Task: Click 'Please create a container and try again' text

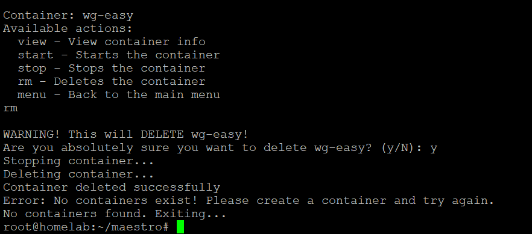Action: coord(350,201)
